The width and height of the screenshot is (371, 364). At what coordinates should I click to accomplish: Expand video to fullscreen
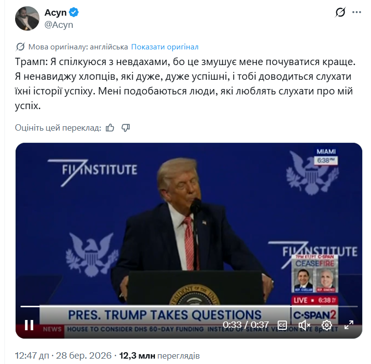349,325
